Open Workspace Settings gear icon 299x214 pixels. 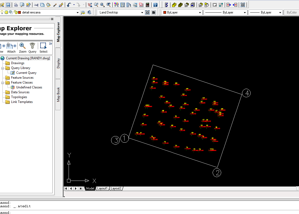147,12
